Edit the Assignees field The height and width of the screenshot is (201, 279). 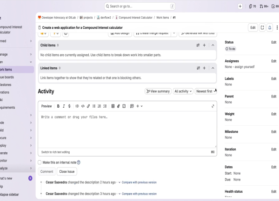click(274, 61)
